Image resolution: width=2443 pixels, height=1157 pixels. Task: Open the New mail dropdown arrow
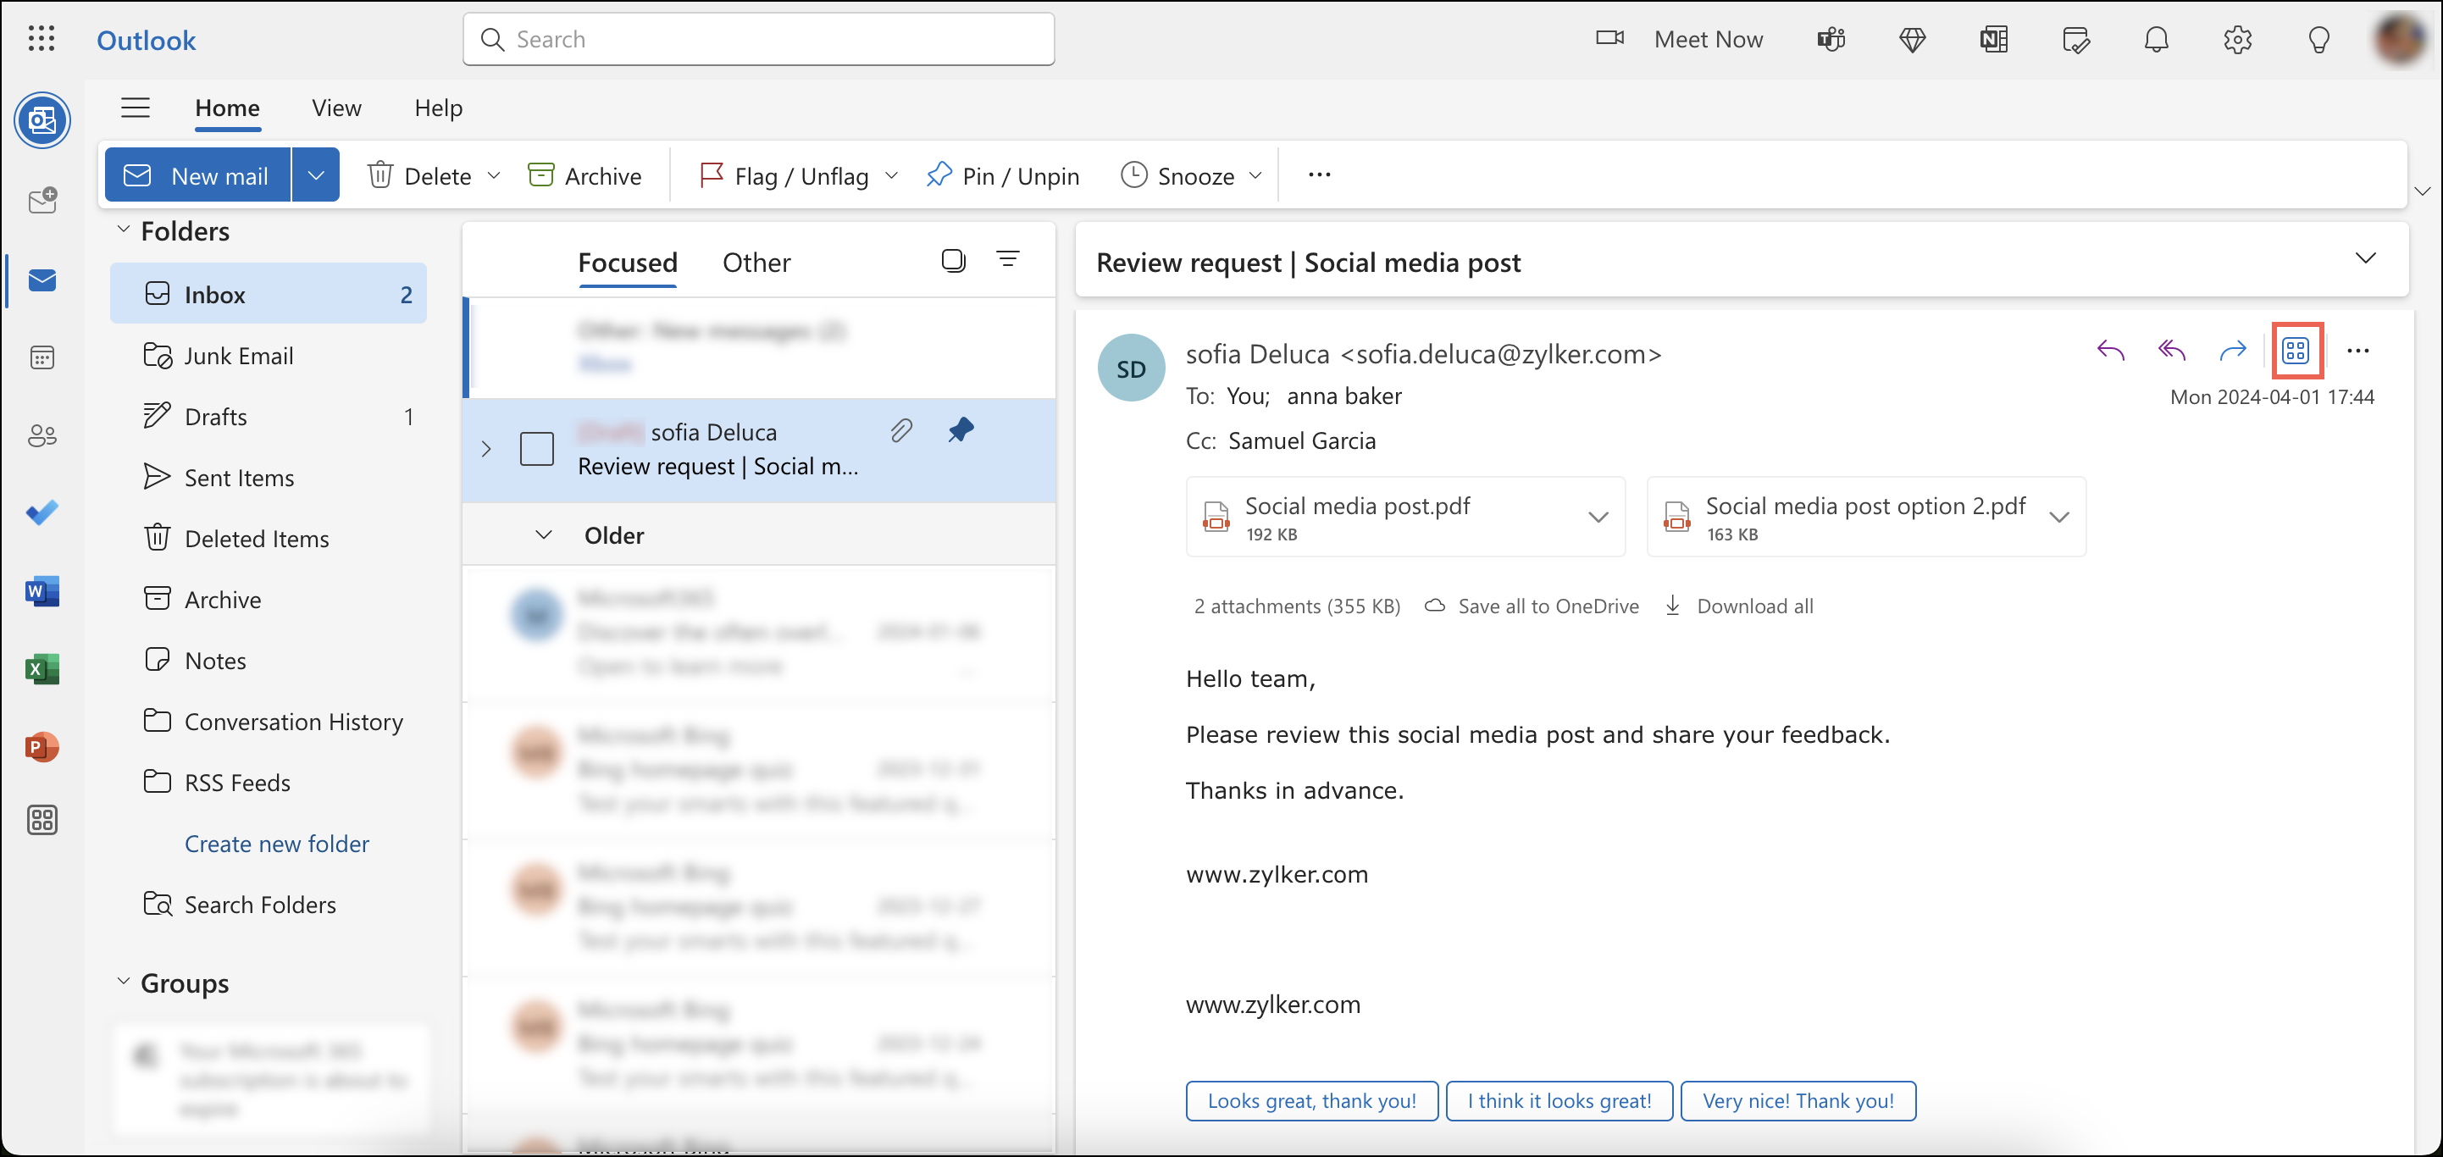pos(316,175)
